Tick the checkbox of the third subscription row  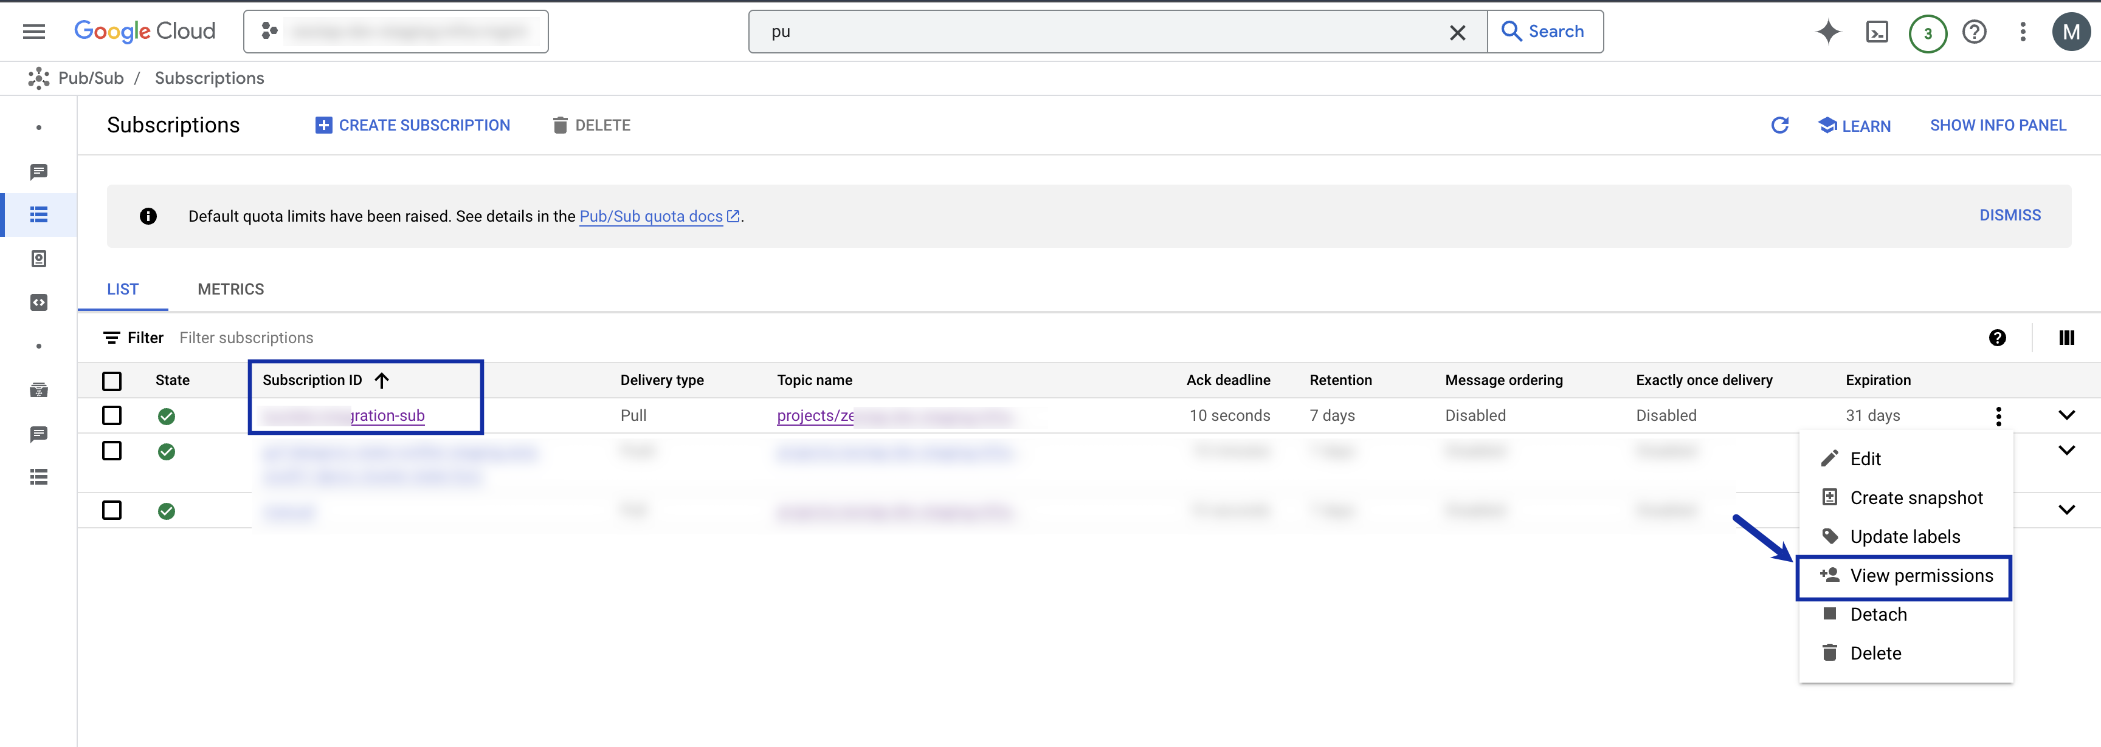pos(112,510)
